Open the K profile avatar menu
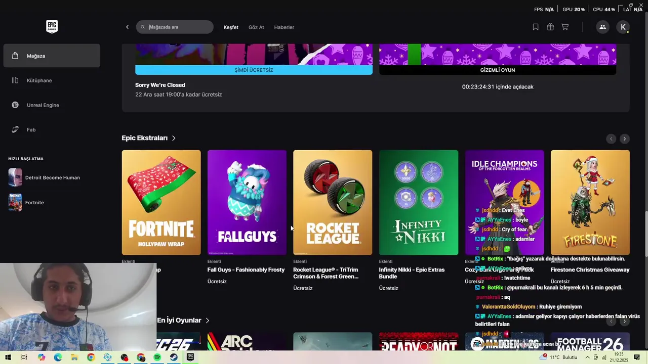Image resolution: width=648 pixels, height=364 pixels. (623, 27)
